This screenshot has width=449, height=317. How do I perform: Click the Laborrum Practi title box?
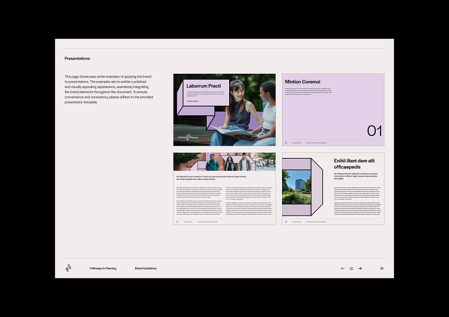click(206, 92)
